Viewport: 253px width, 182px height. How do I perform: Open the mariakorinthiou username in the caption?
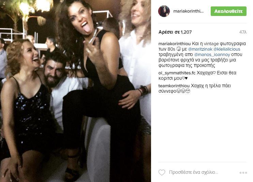point(175,43)
